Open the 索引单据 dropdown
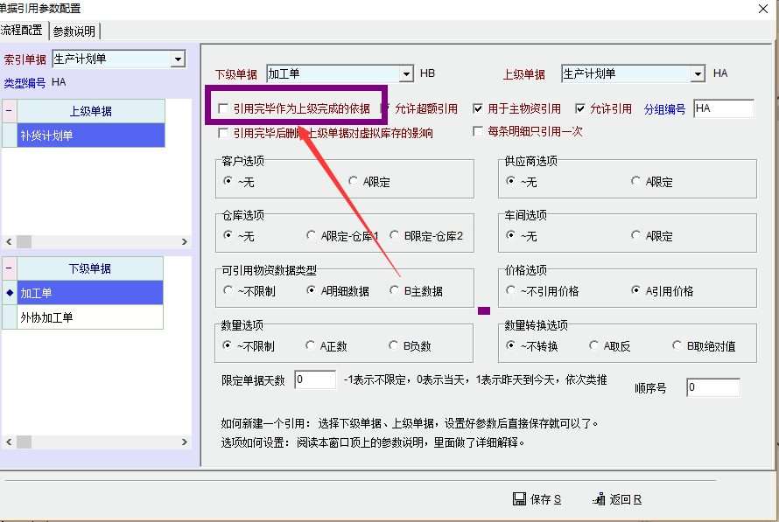The height and width of the screenshot is (522, 779). click(179, 59)
